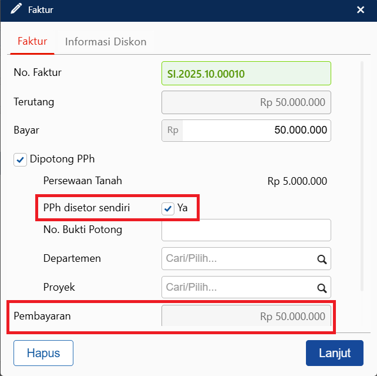Image resolution: width=377 pixels, height=376 pixels.
Task: Select the Faktur tab
Action: click(32, 42)
